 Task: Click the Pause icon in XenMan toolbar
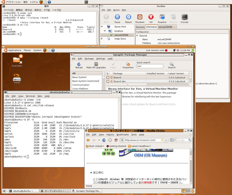pos(117,17)
